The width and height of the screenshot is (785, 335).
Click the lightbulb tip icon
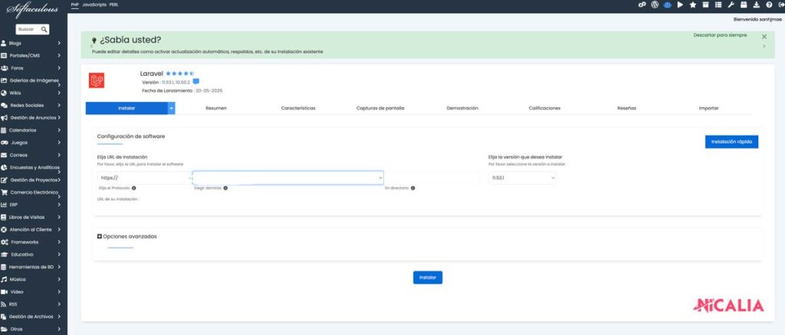point(94,40)
